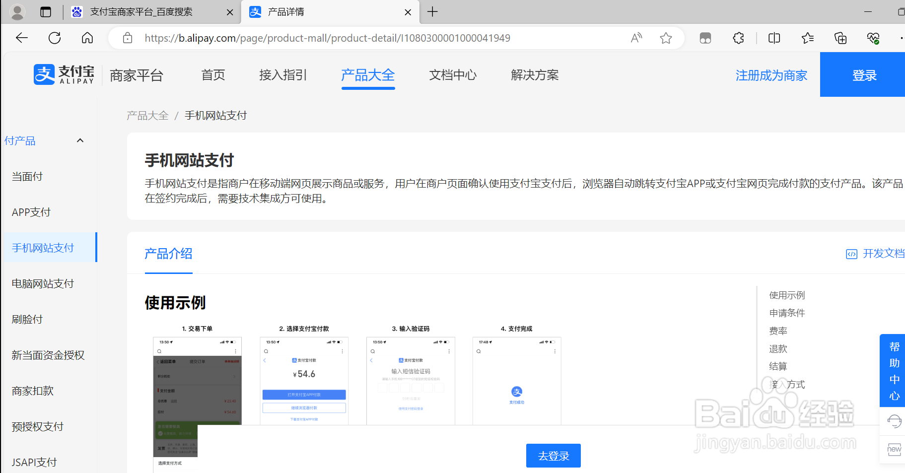This screenshot has height=473, width=905.
Task: Open the customer service headset icon
Action: click(894, 421)
